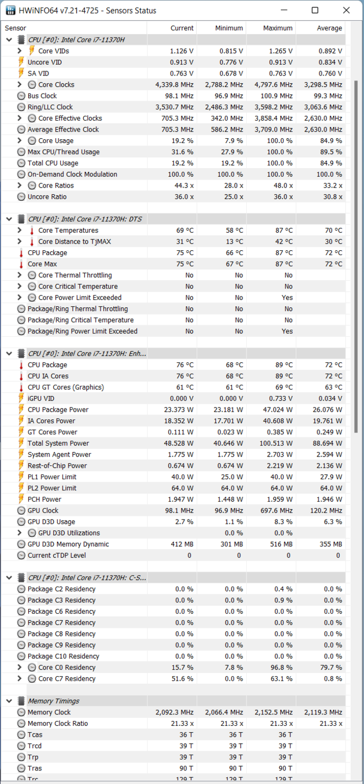Select the System Agent Power row label

click(x=59, y=454)
